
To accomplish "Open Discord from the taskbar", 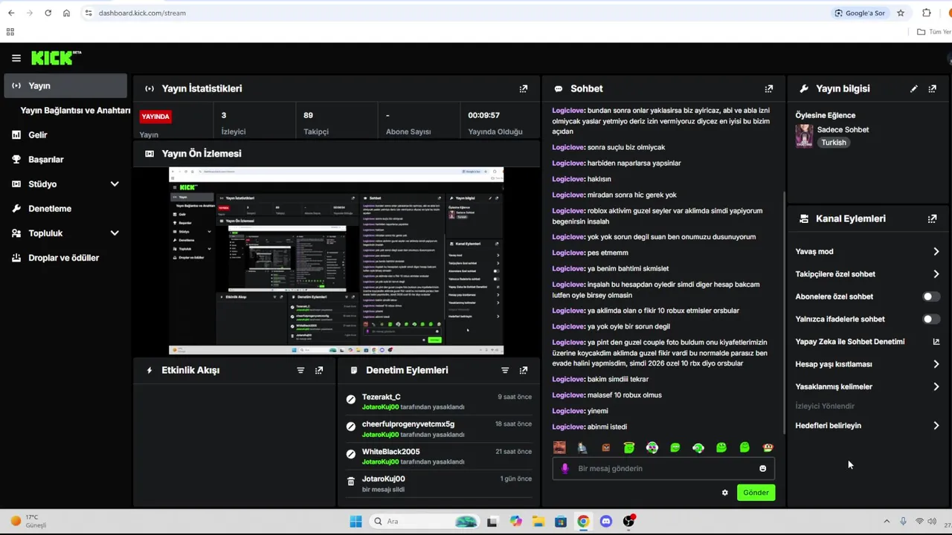I will (606, 522).
